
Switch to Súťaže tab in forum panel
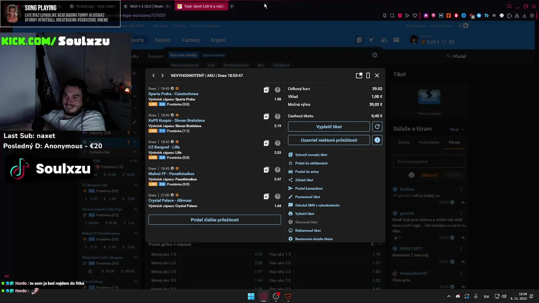pyautogui.click(x=404, y=142)
